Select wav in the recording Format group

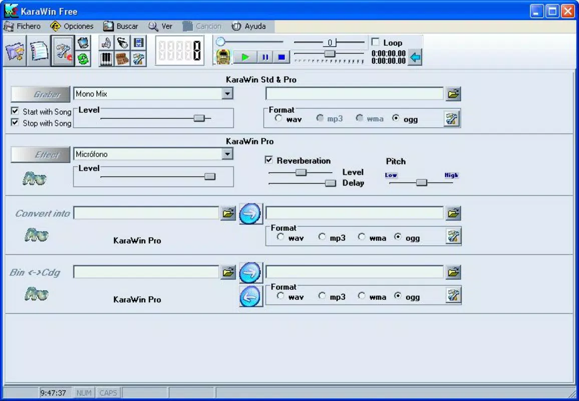[278, 118]
